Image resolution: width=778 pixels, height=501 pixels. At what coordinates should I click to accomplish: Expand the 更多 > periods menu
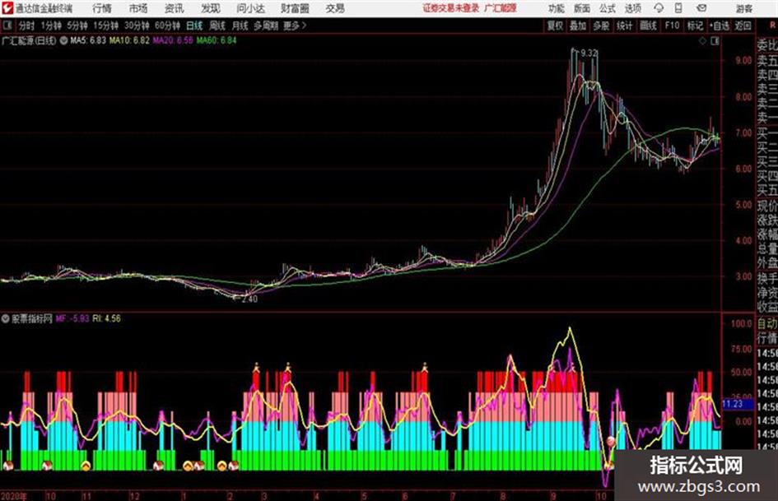[x=295, y=26]
